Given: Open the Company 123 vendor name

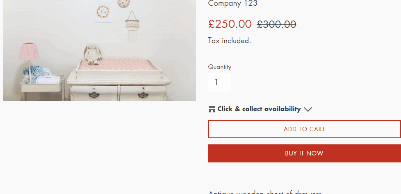Looking at the screenshot, I should coord(232,4).
